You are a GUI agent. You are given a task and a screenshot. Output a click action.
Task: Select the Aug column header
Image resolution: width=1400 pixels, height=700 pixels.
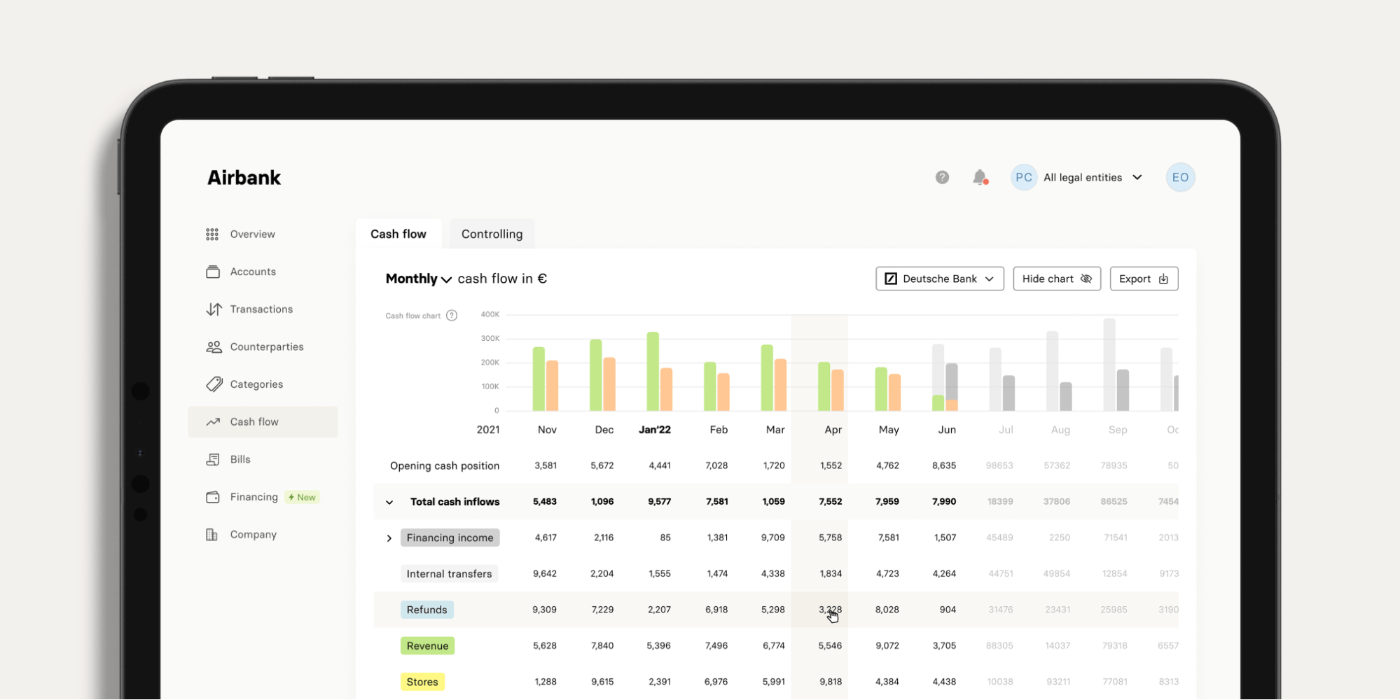tap(1060, 430)
